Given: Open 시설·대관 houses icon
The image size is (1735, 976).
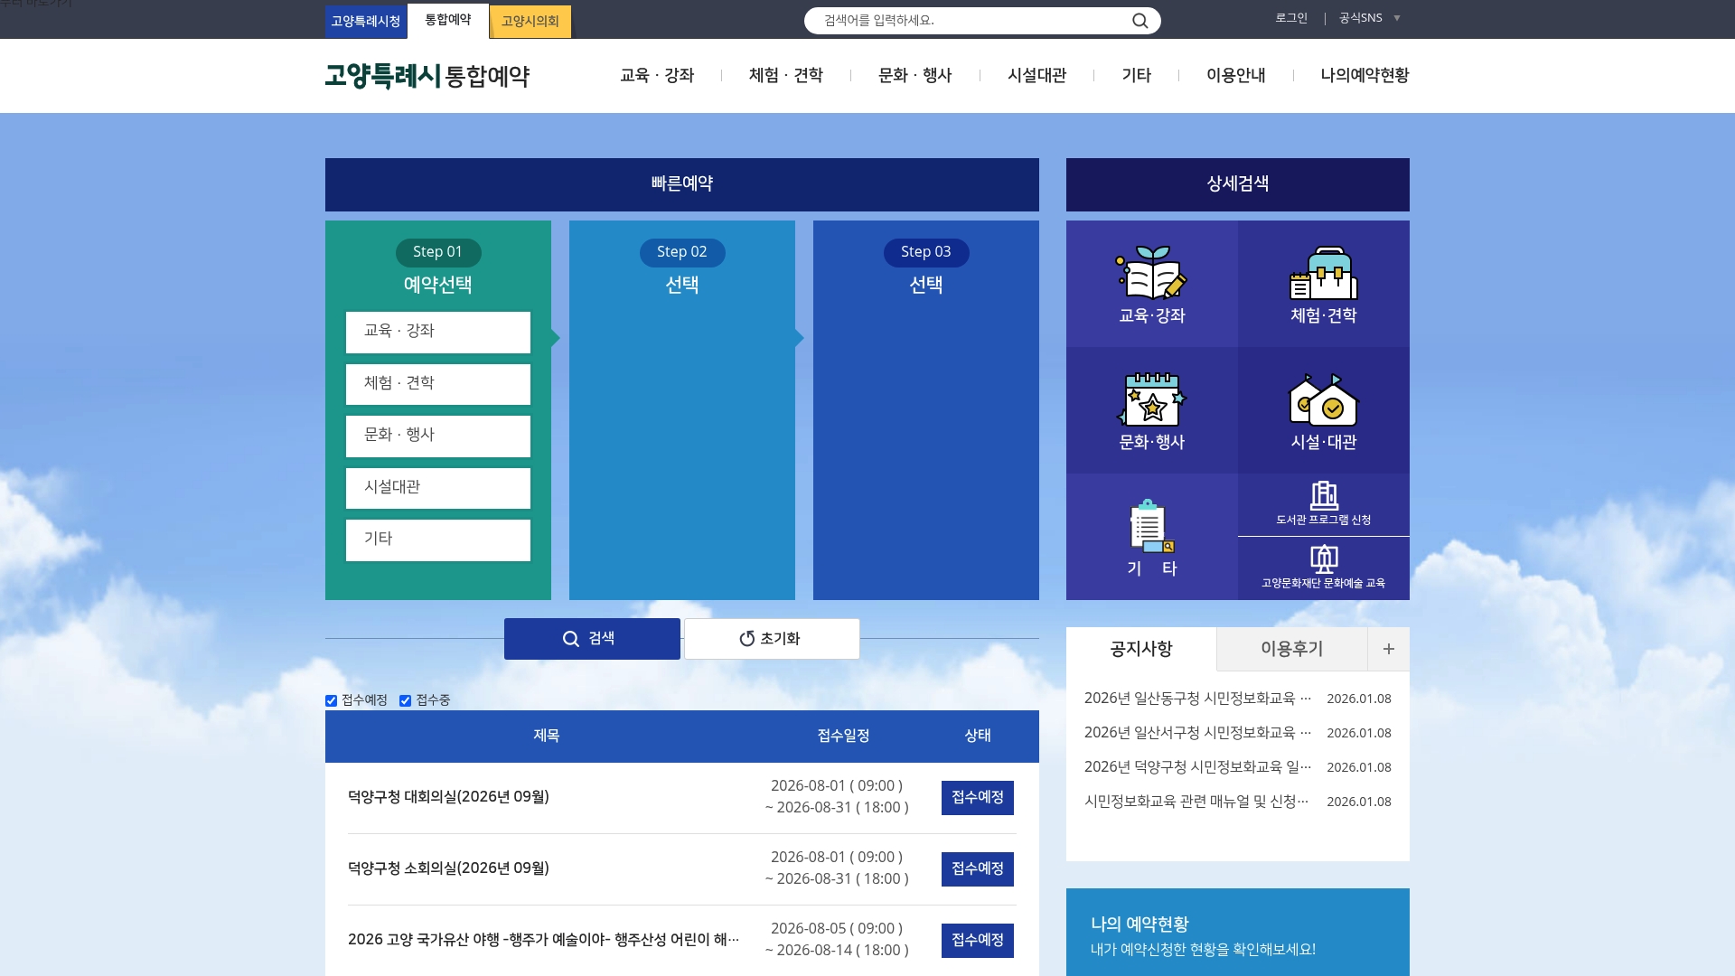Looking at the screenshot, I should point(1323,399).
